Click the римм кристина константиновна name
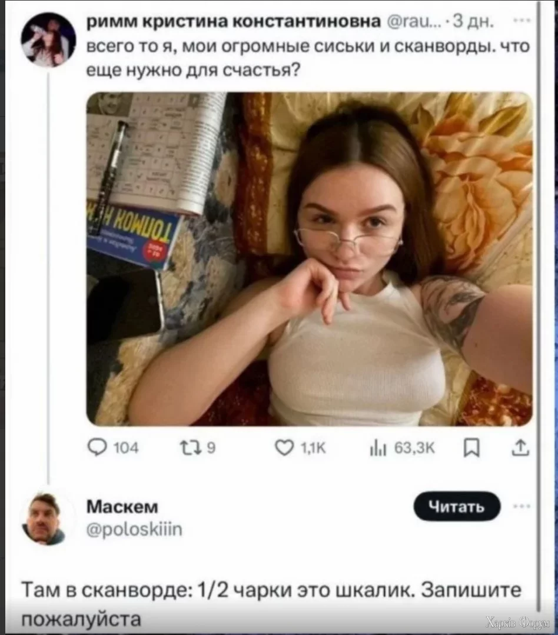Viewport: 558px width, 635px height. (234, 21)
